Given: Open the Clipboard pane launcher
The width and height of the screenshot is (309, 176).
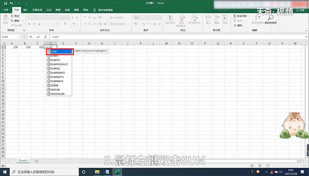Looking at the screenshot, I should (24, 30).
